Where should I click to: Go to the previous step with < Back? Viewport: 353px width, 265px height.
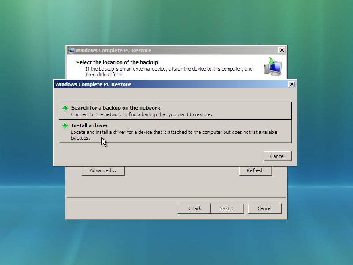coord(194,208)
